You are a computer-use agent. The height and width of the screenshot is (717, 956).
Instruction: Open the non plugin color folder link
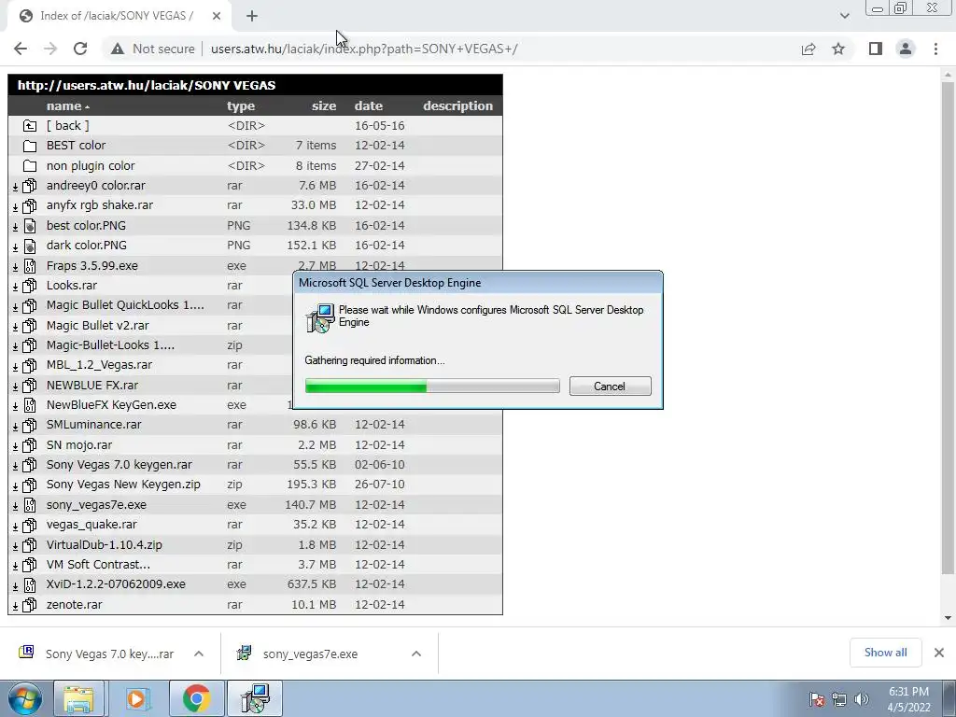pos(91,165)
